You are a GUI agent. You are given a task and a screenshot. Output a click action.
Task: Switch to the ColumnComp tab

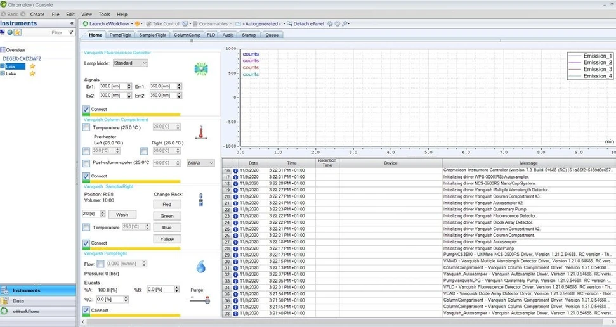pos(187,35)
